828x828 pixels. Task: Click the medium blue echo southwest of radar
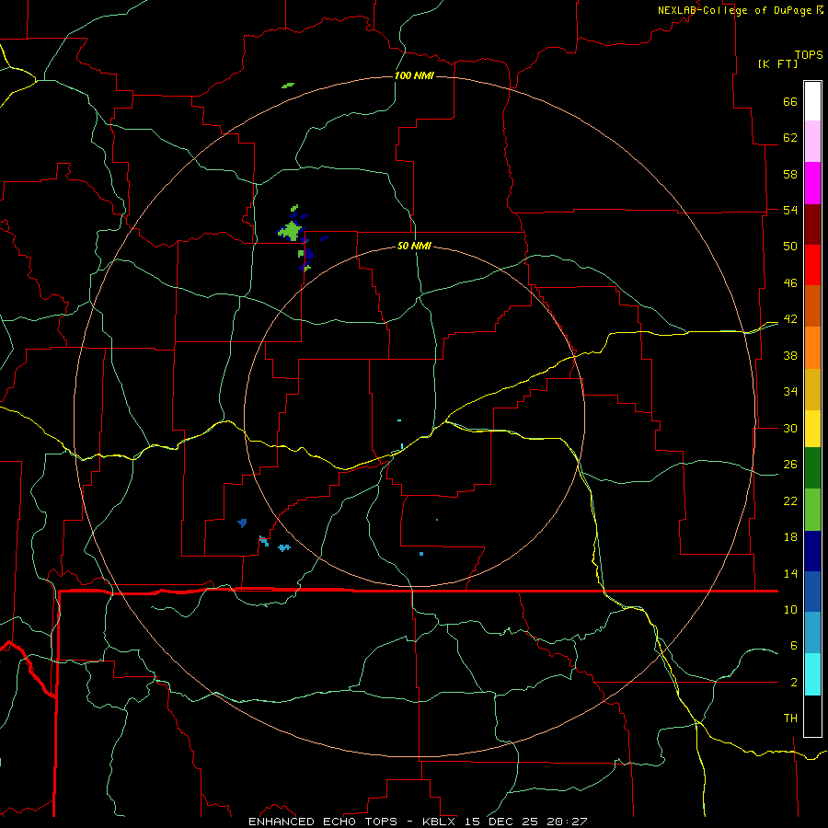pos(242,523)
